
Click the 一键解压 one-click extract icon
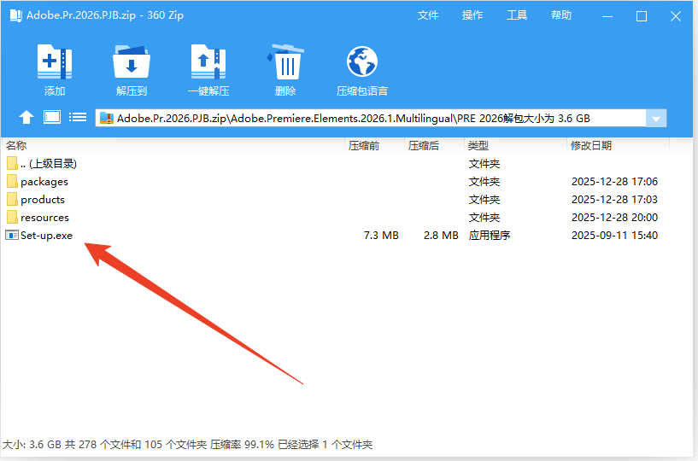tap(208, 61)
